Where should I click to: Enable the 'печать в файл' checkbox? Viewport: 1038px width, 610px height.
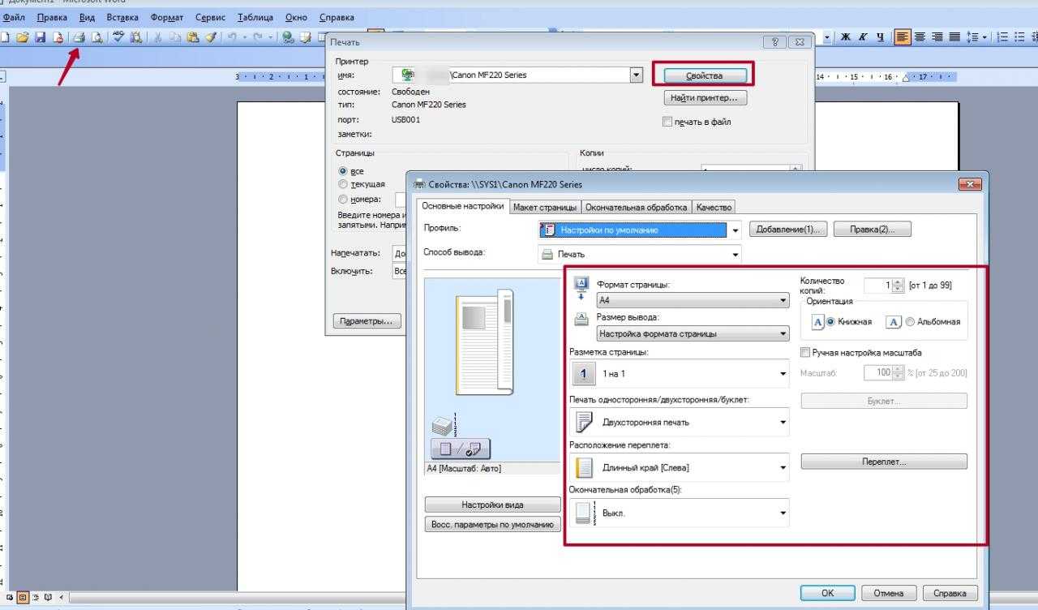tap(667, 122)
